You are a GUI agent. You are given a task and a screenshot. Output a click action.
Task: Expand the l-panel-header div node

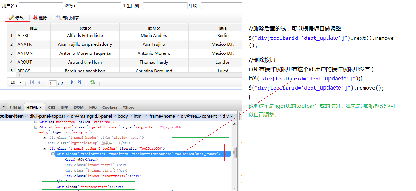[x=45, y=138]
